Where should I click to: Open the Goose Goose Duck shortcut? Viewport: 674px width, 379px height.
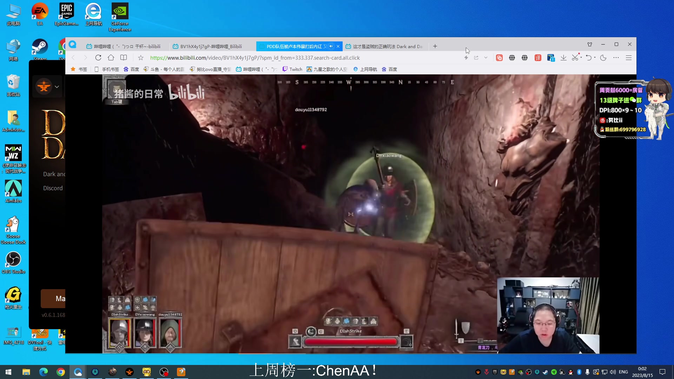[x=13, y=230]
